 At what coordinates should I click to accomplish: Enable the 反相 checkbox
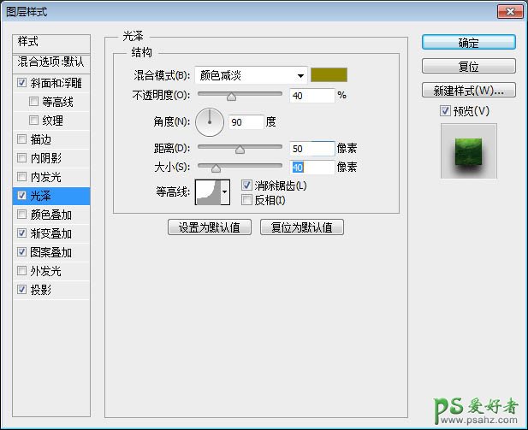246,199
